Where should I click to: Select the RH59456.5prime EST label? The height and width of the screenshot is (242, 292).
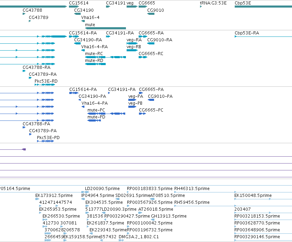click(192, 202)
